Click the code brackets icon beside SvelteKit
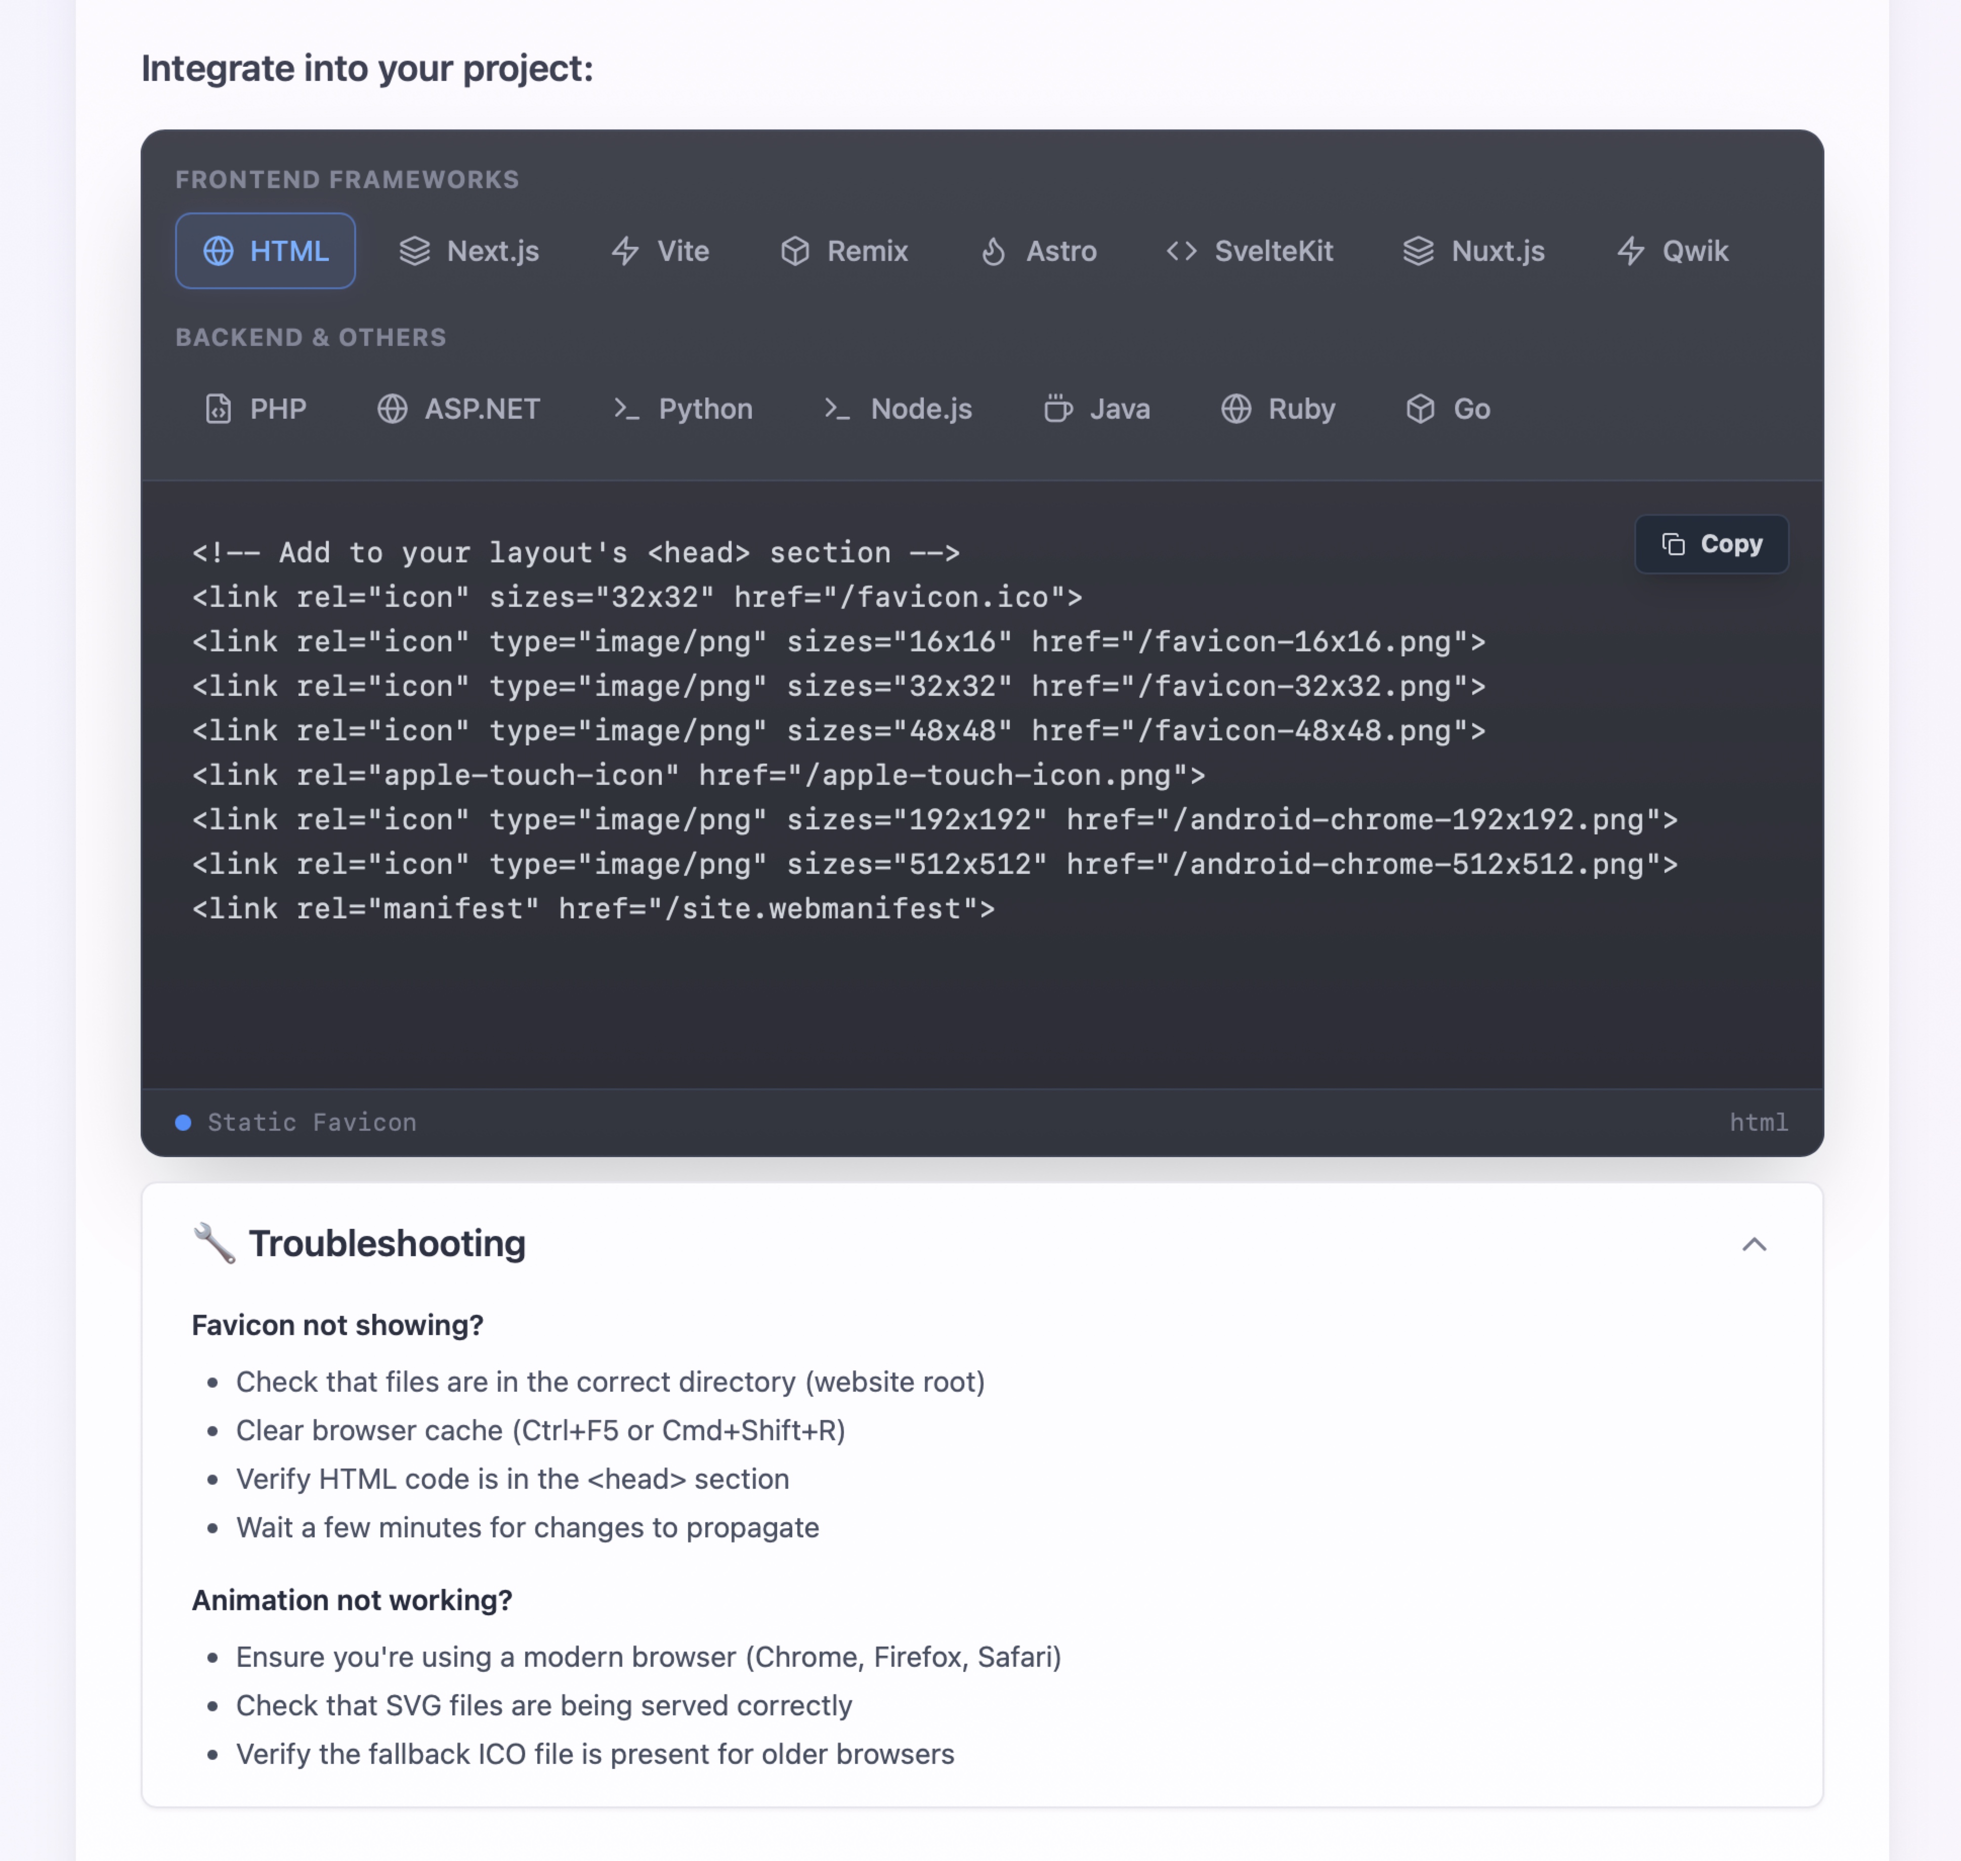 click(x=1181, y=251)
